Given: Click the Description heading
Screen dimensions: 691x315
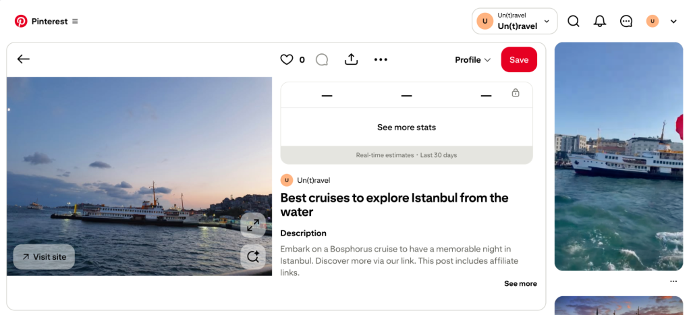Looking at the screenshot, I should click(x=303, y=233).
